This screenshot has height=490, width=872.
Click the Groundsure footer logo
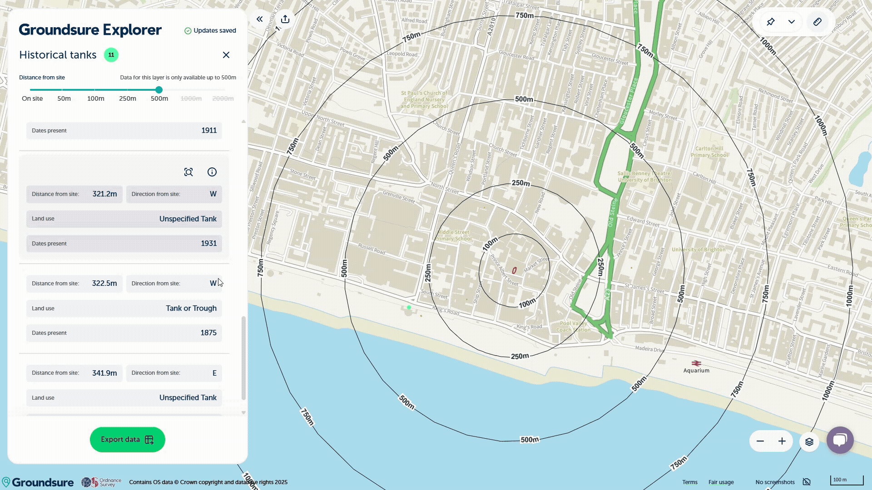(38, 482)
